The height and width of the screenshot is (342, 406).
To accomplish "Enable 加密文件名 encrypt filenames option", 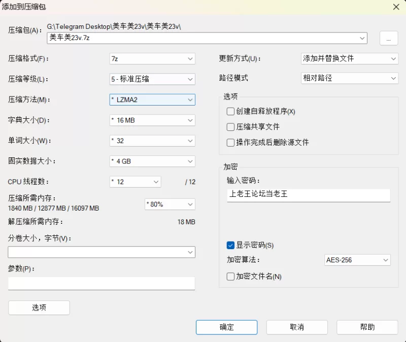I will click(x=230, y=277).
